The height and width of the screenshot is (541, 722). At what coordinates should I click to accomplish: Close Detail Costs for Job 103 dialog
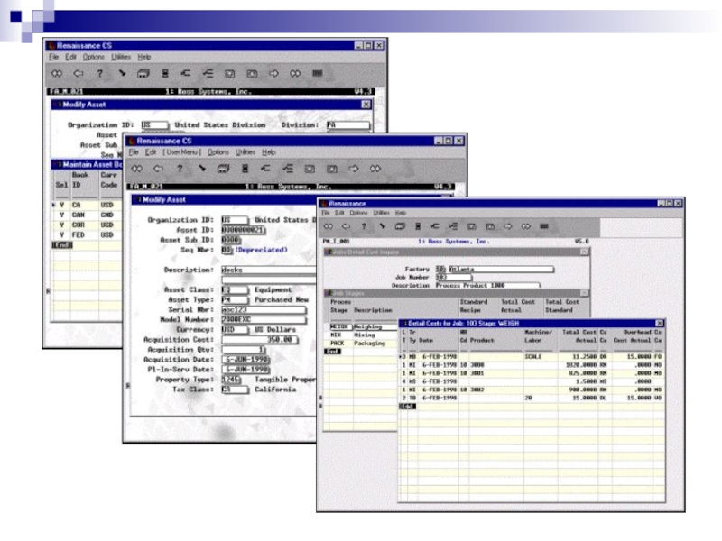(x=659, y=324)
